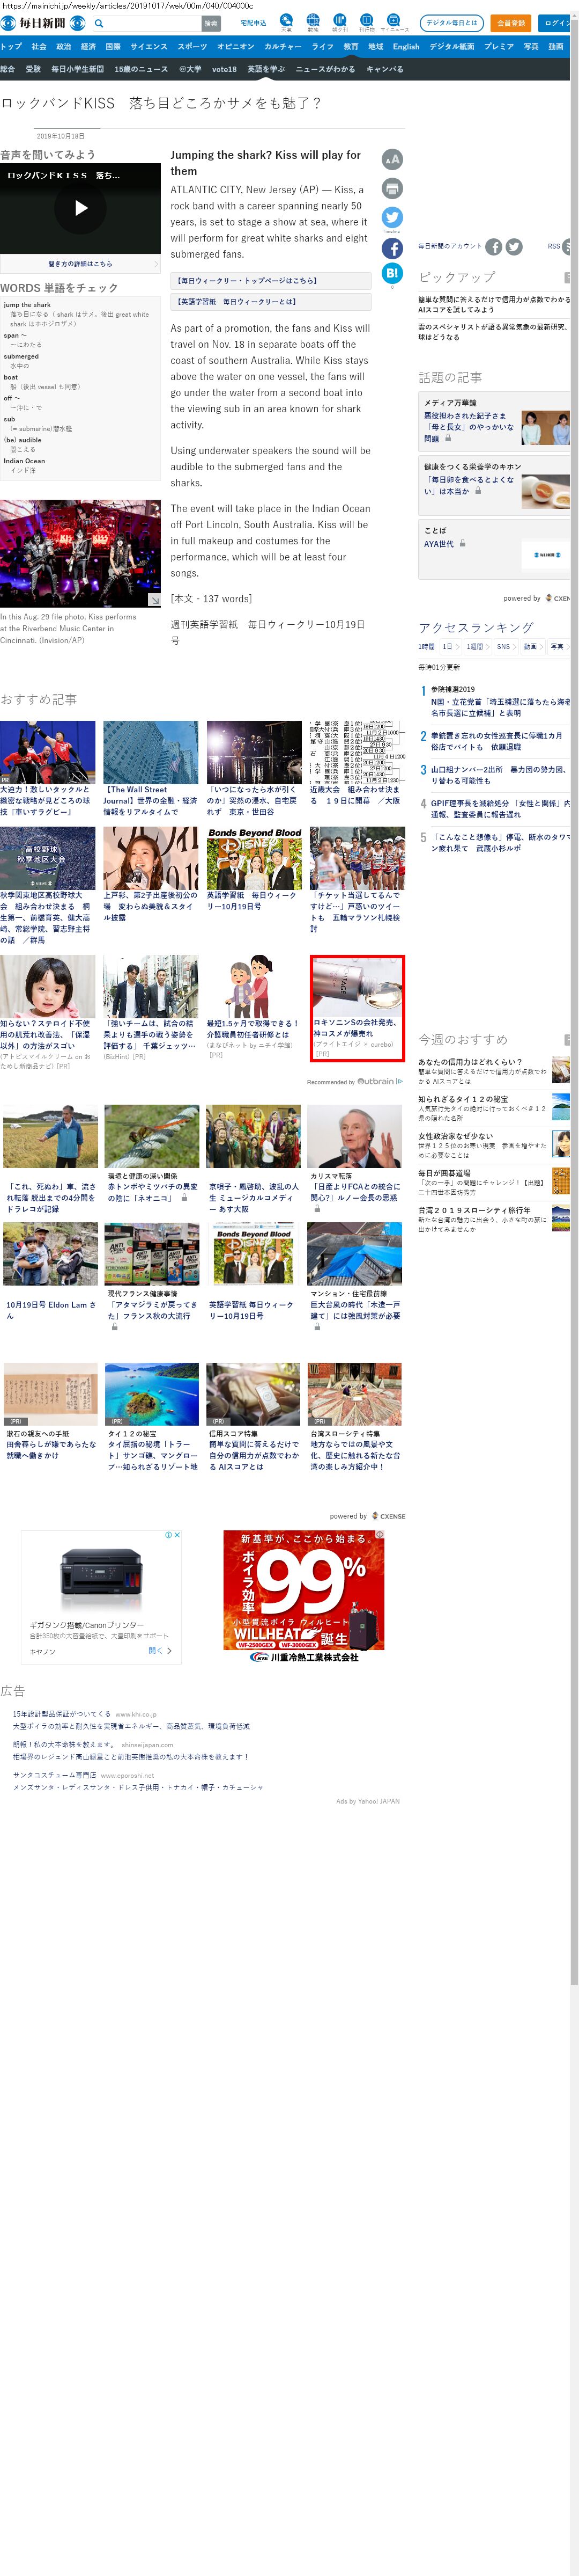Click the Mainichi Shimbun logo
The height and width of the screenshot is (2576, 579).
click(x=43, y=23)
